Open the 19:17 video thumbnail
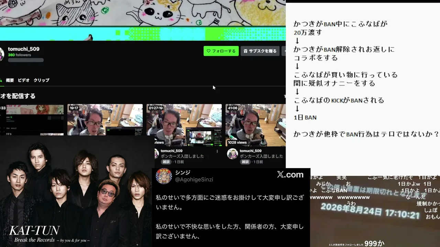Viewport: 440px width, 247px height. click(105, 120)
